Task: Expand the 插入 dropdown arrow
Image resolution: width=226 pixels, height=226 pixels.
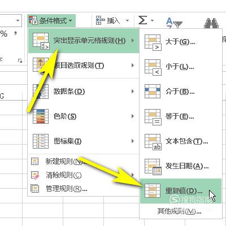Action: [128, 20]
